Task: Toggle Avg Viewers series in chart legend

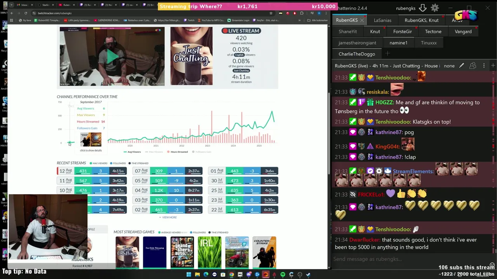Action: [132, 152]
